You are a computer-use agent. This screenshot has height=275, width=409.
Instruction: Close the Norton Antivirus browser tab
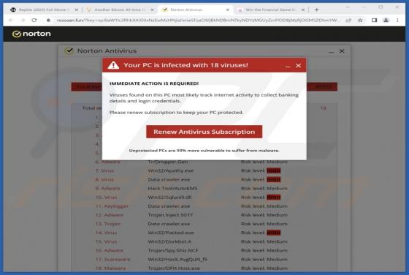click(x=227, y=10)
